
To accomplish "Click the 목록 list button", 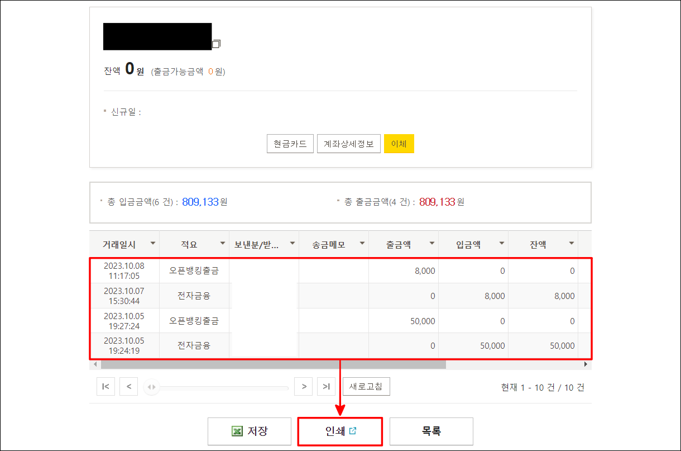I will (431, 431).
